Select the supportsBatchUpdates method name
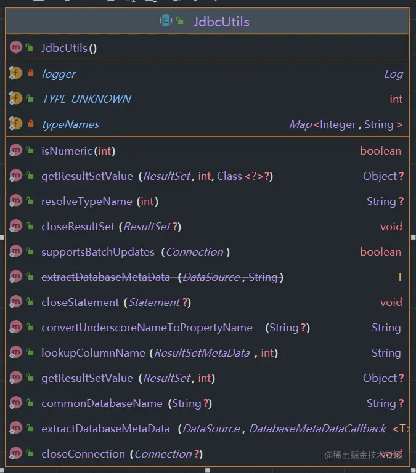The width and height of the screenshot is (416, 473). [x=98, y=252]
